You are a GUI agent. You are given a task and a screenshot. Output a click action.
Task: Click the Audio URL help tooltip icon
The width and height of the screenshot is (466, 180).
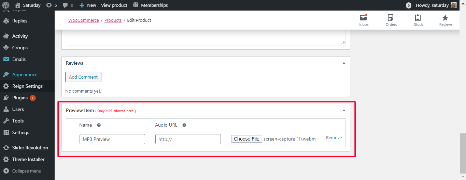click(x=184, y=125)
